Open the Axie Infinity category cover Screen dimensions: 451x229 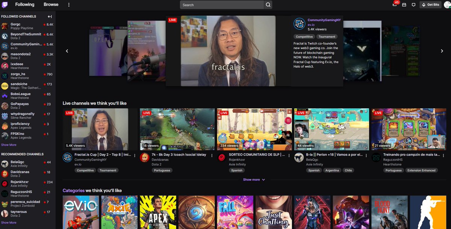tap(120, 212)
